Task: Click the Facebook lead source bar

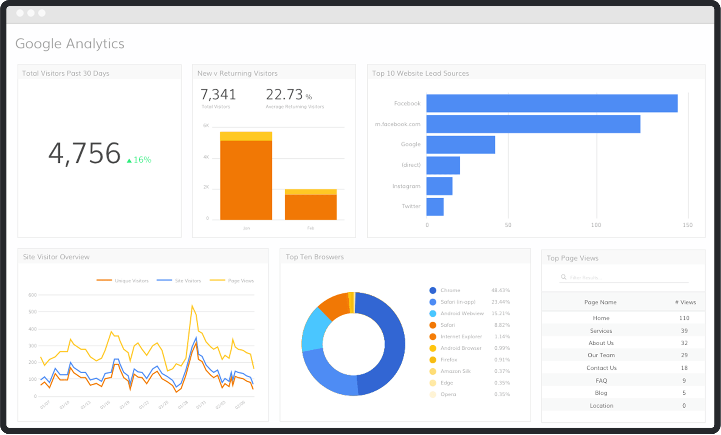Action: [551, 103]
